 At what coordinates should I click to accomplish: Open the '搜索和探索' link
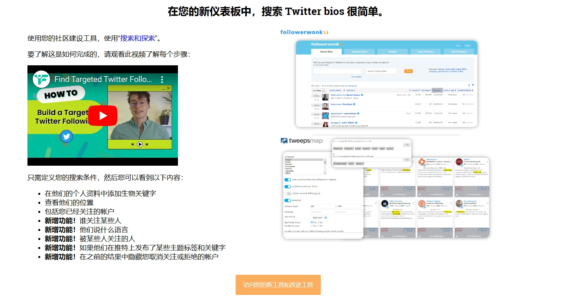[x=138, y=38]
